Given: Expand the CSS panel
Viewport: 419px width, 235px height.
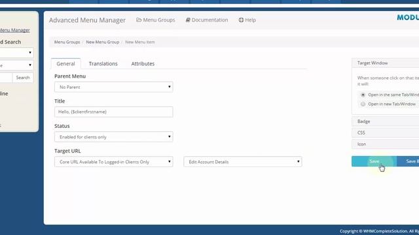Looking at the screenshot, I should click(x=386, y=133).
